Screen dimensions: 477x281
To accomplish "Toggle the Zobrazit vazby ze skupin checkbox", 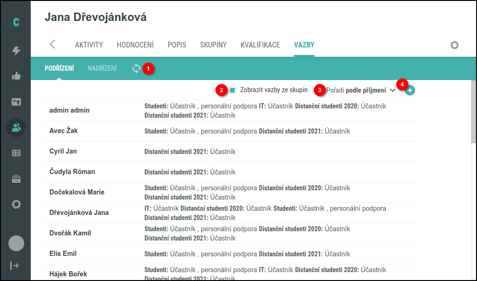I will click(x=232, y=90).
